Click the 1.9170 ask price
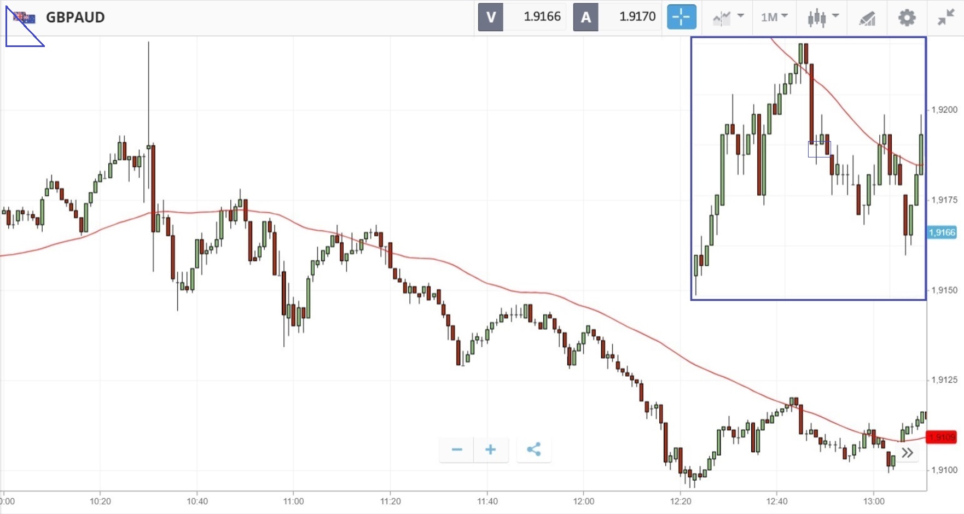Viewport: 964px width, 514px height. [x=637, y=17]
